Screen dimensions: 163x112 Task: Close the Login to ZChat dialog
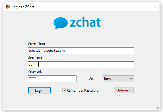155,7
